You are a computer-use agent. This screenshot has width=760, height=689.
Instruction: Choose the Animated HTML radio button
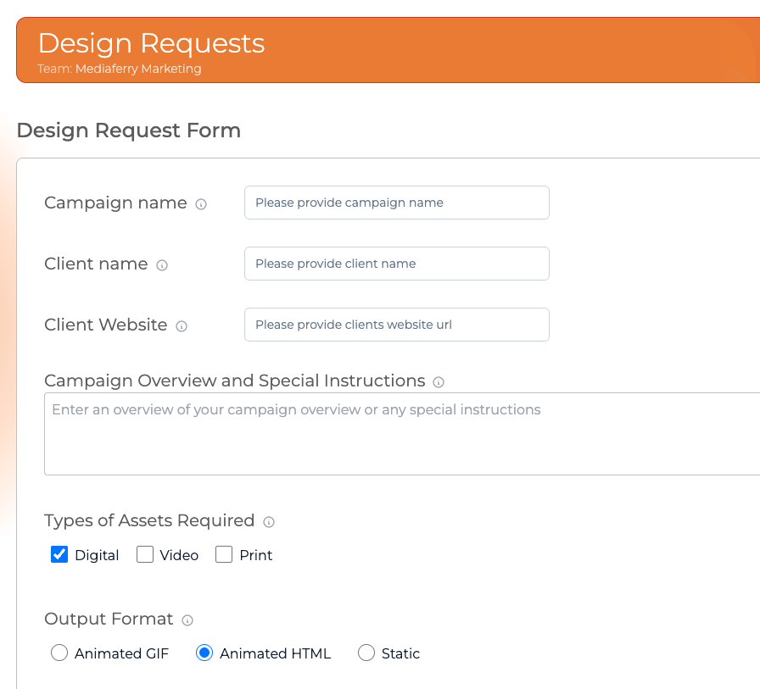204,653
